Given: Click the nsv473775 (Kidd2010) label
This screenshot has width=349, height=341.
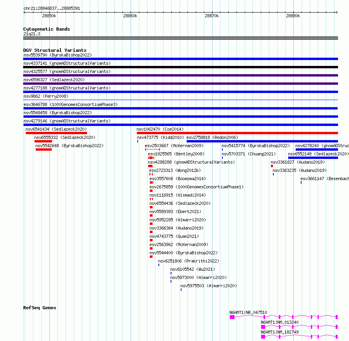Looking at the screenshot, I should [160, 137].
